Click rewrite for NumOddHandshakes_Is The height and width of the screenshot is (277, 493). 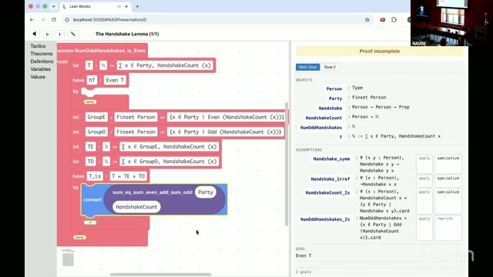point(448,228)
